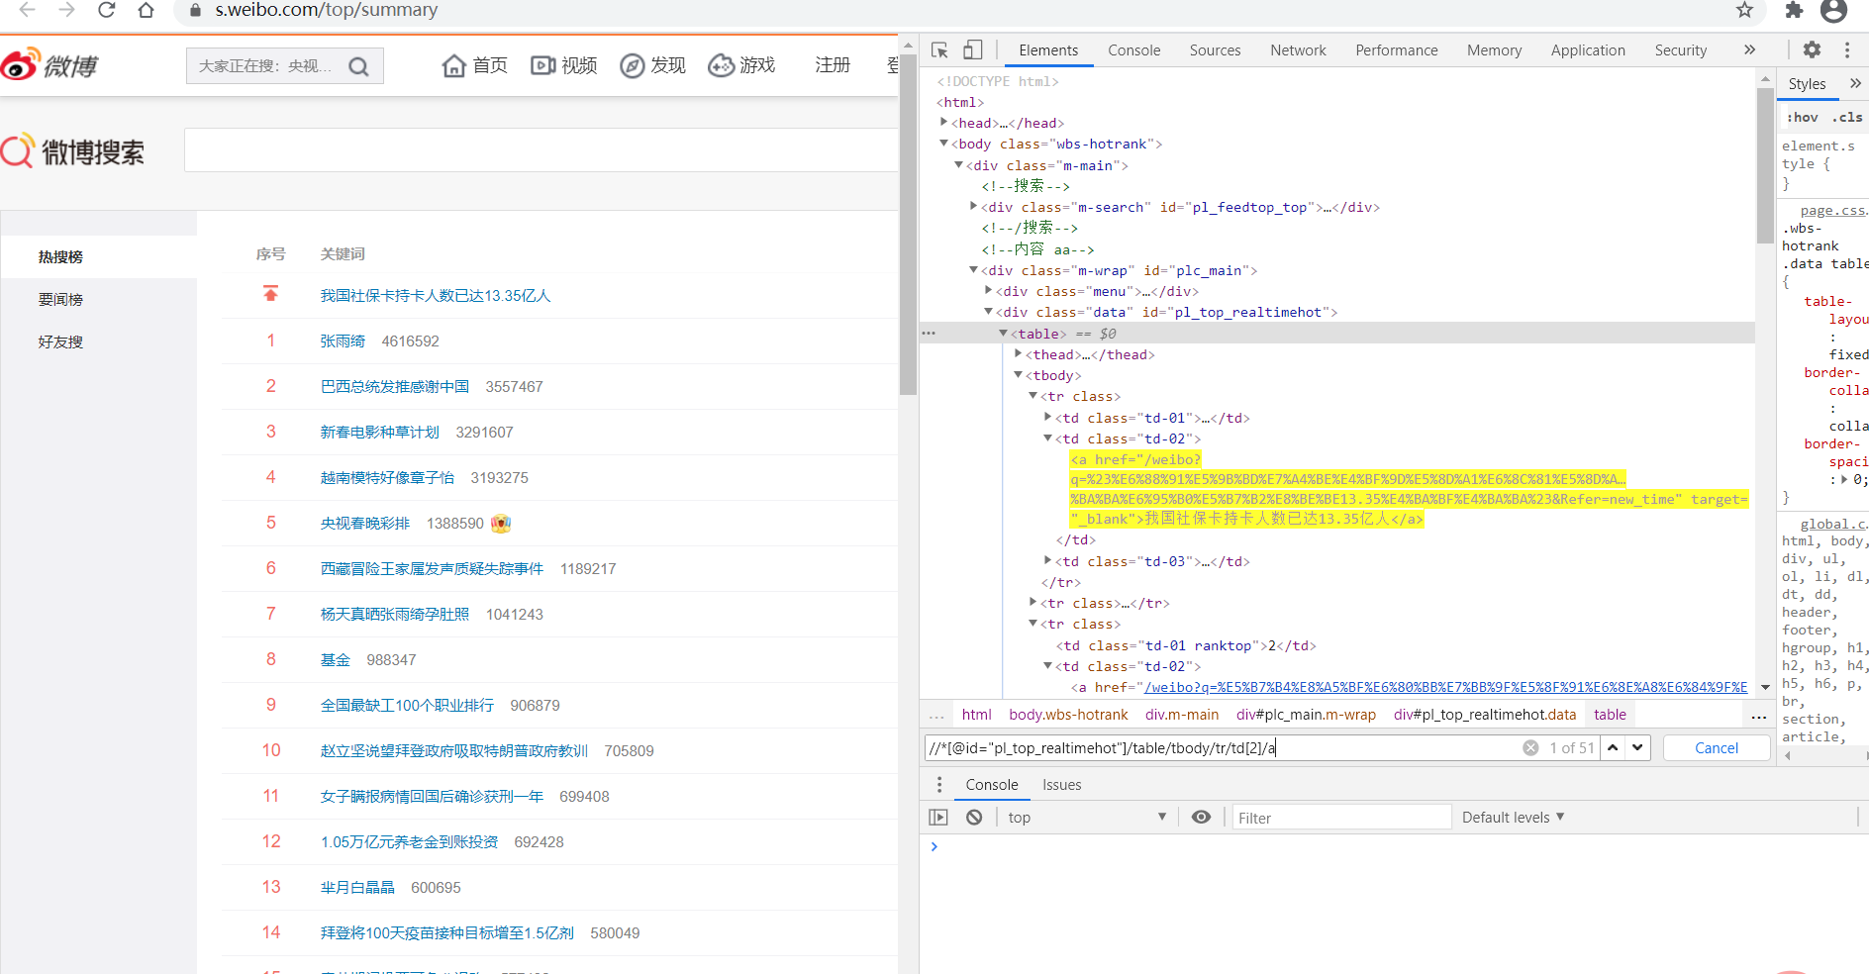Go to next search result arrow
Screen dimensions: 1869x974
1637,748
